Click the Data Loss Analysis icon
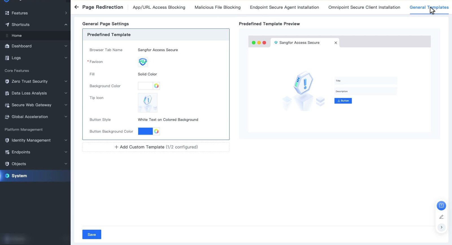 [7, 93]
